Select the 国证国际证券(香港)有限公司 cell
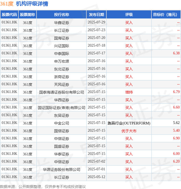 (x=62, y=108)
